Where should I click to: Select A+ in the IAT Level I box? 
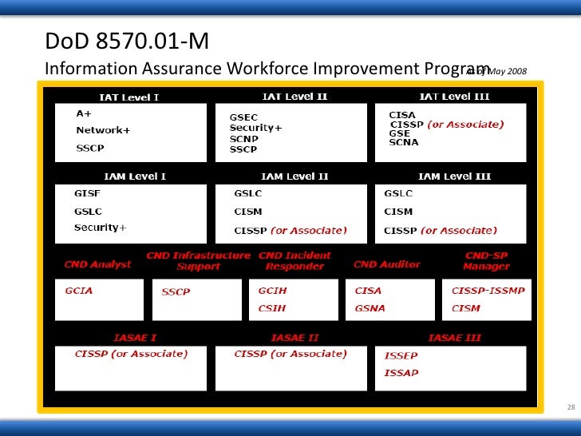[x=83, y=113]
